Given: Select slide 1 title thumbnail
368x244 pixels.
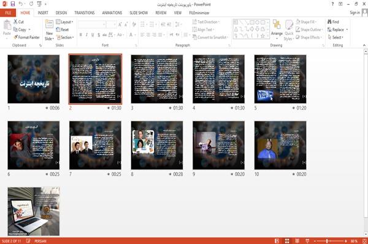Looking at the screenshot, I should click(34, 79).
